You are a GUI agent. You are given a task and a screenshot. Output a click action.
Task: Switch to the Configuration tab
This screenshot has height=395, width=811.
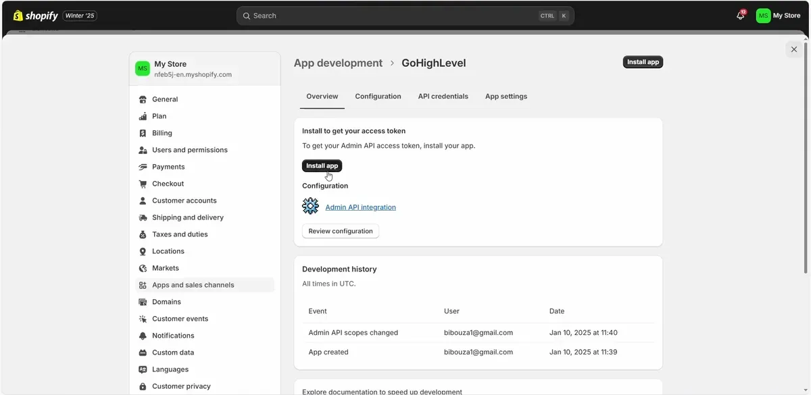point(378,97)
